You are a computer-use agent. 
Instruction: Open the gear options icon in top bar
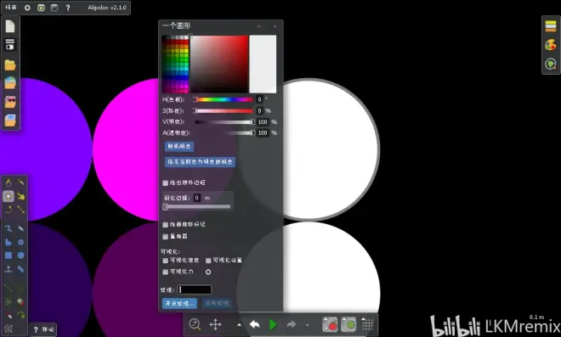tap(27, 8)
